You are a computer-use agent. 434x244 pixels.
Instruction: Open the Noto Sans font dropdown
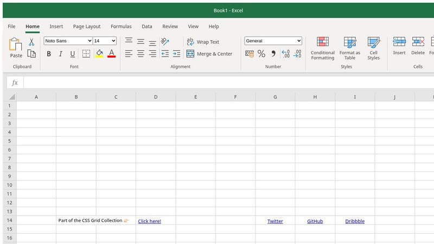point(68,41)
